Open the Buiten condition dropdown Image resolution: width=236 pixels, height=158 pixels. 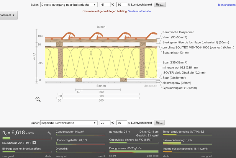click(x=68, y=5)
